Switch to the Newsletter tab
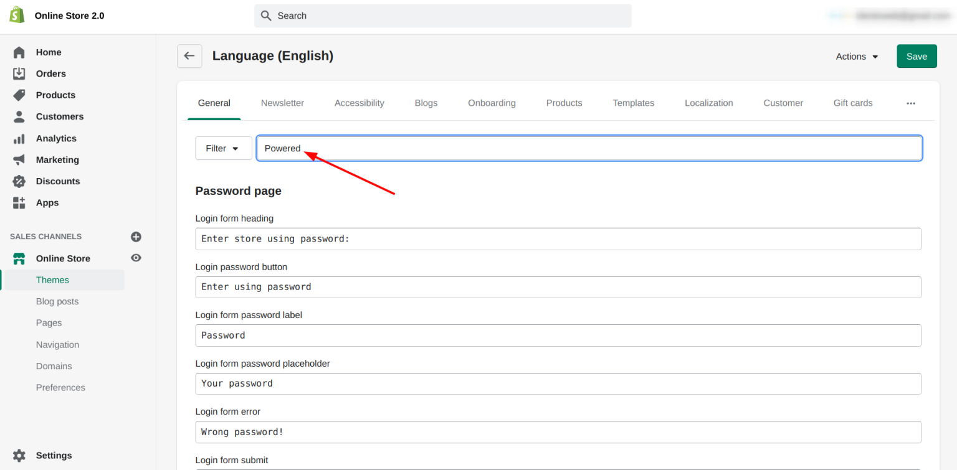This screenshot has height=470, width=957. click(x=282, y=103)
